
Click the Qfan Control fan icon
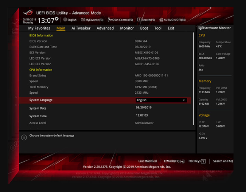(x=110, y=20)
